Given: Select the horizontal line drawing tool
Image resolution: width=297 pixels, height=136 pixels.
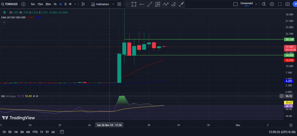Looking at the screenshot, I should click(142, 4).
